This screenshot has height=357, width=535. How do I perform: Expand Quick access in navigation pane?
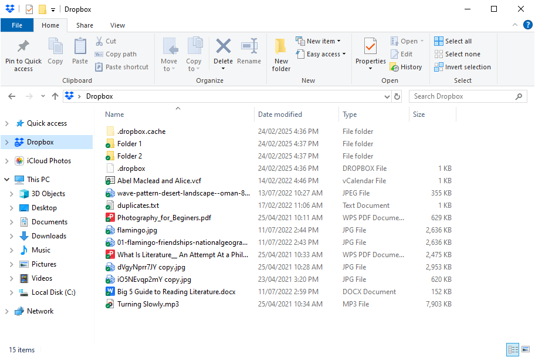[7, 123]
